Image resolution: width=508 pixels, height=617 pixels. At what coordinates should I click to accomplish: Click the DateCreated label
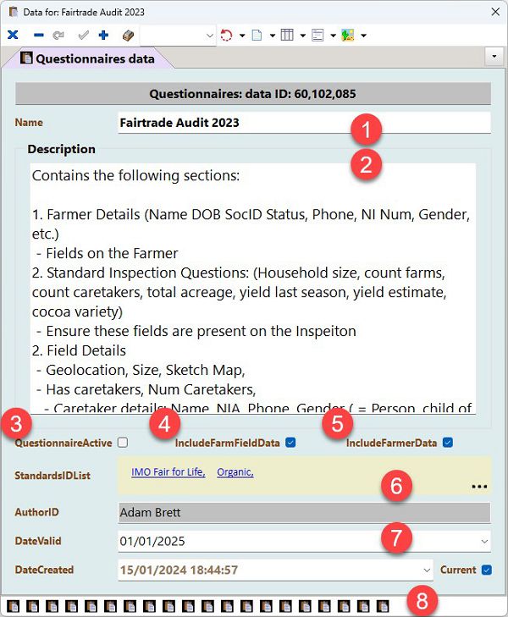[x=44, y=570]
